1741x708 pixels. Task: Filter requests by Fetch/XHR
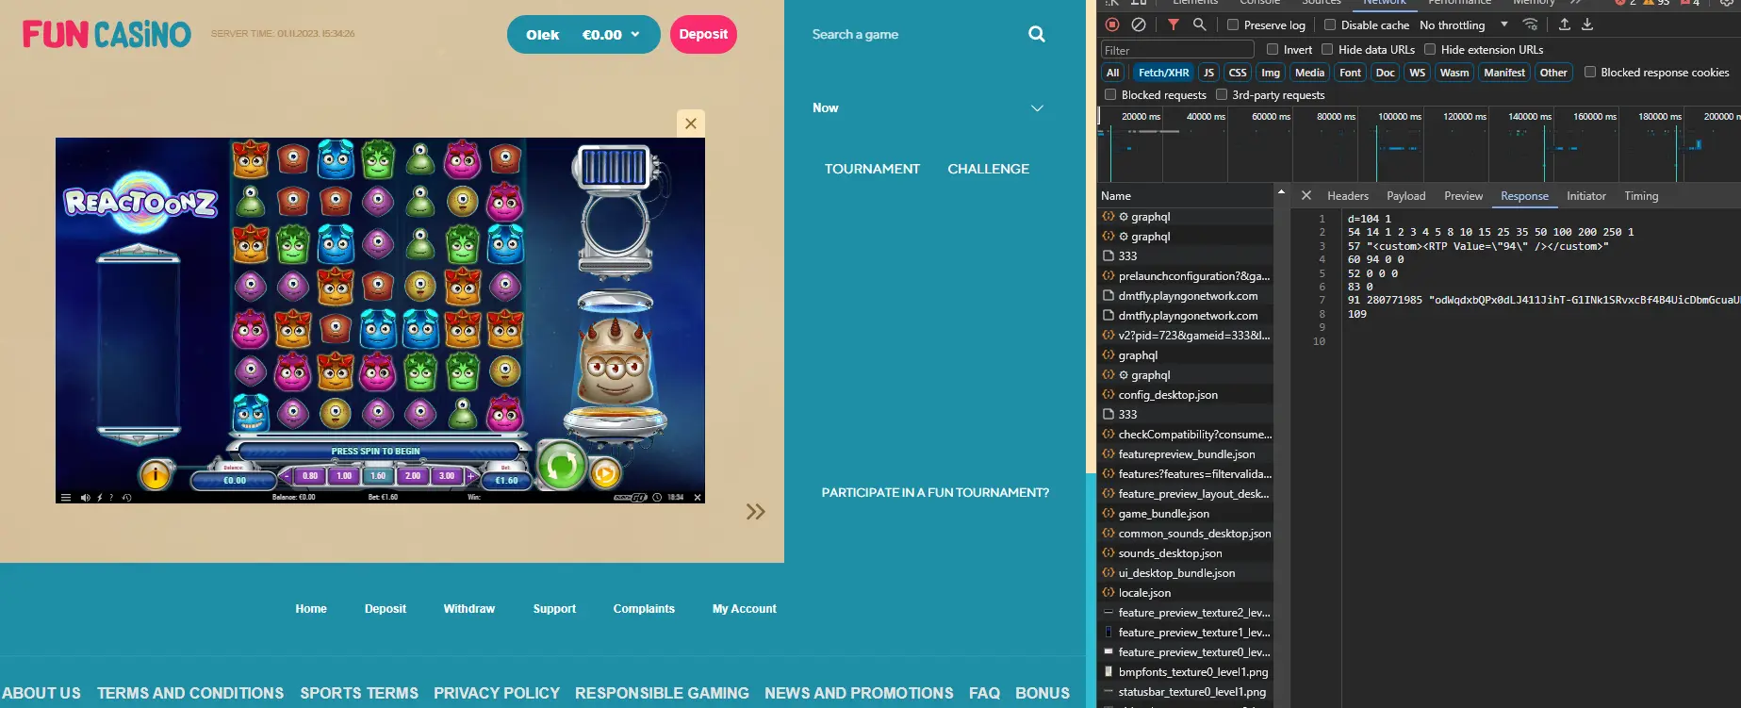(1163, 73)
